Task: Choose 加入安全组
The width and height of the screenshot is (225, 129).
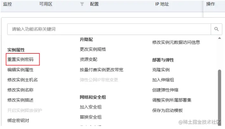Action: click(91, 107)
